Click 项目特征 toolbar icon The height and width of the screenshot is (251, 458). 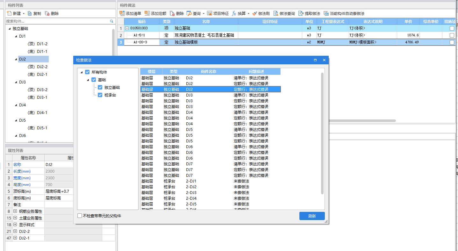[210, 13]
